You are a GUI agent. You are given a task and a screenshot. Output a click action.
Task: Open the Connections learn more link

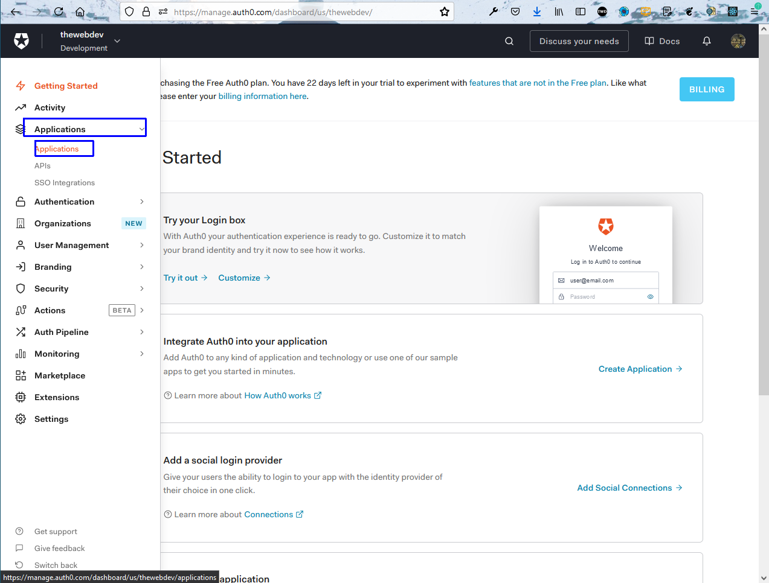coord(274,514)
